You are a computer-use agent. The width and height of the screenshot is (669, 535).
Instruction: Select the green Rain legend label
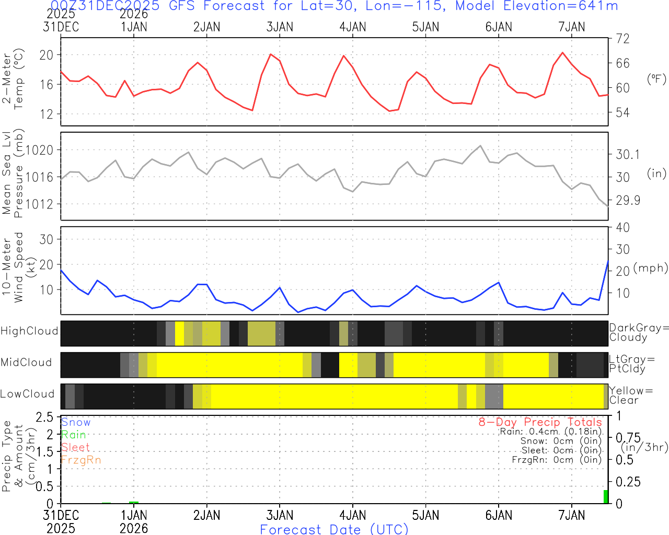point(73,435)
